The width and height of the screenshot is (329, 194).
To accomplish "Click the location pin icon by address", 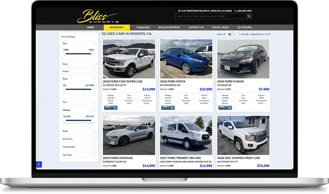I will pos(179,11).
